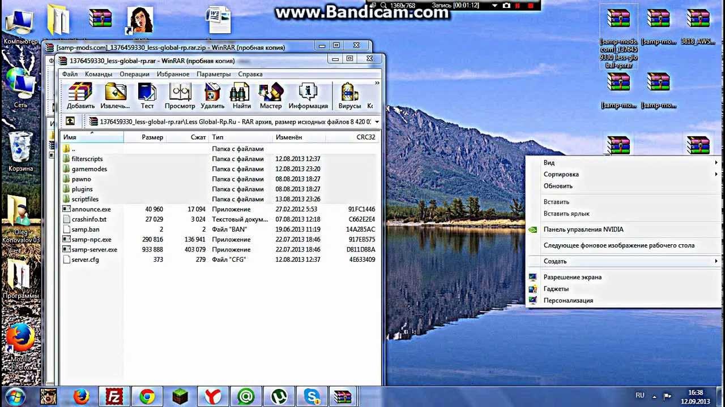Viewport: 725px width, 407px height.
Task: Open the Корзина desktop icon
Action: pyautogui.click(x=20, y=151)
